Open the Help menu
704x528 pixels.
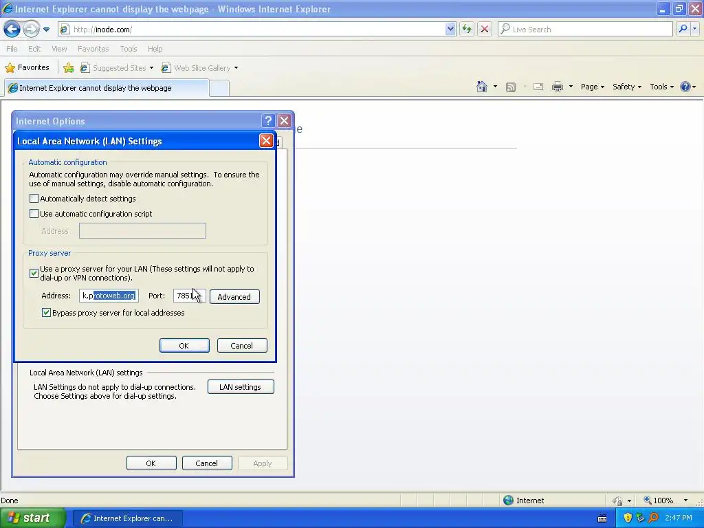[x=155, y=49]
